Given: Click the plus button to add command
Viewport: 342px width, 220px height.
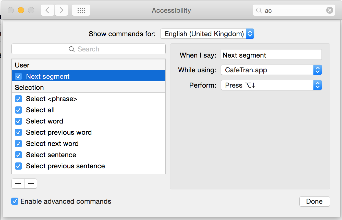Looking at the screenshot, I should point(18,184).
